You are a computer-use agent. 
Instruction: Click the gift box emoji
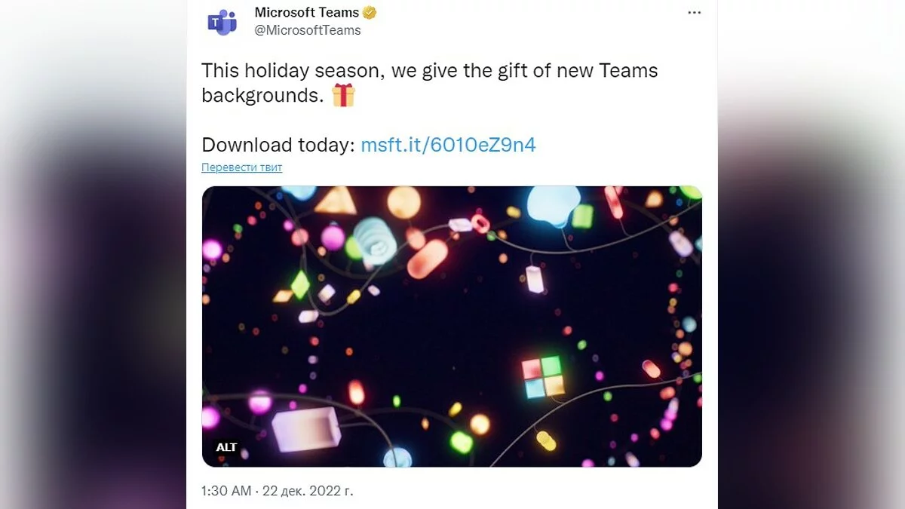click(343, 95)
